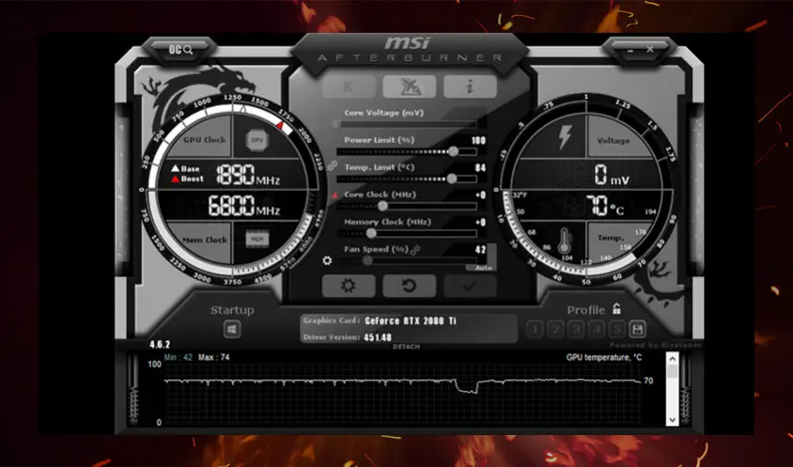793x467 pixels.
Task: Click the GPU temperature graph area
Action: [x=404, y=393]
